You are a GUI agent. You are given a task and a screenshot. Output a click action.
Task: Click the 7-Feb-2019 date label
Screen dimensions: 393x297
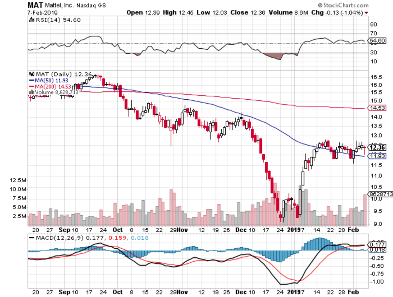coord(43,13)
